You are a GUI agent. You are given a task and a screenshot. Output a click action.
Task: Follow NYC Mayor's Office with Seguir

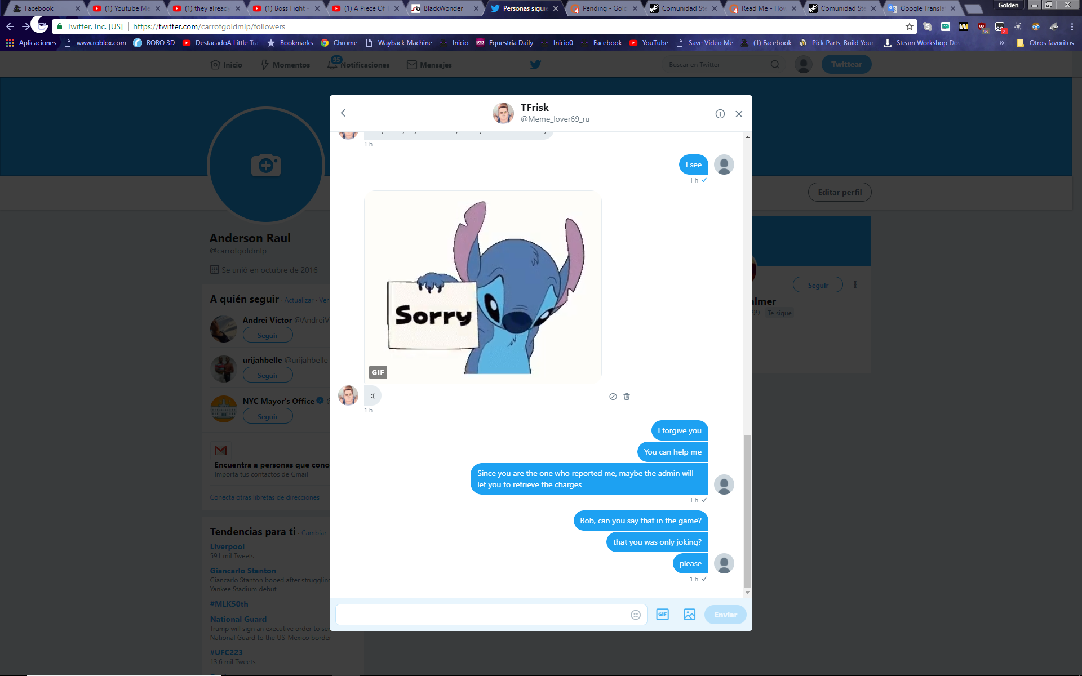click(x=268, y=416)
